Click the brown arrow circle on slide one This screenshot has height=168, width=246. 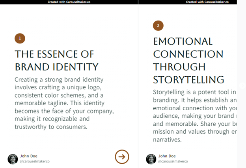click(x=122, y=157)
